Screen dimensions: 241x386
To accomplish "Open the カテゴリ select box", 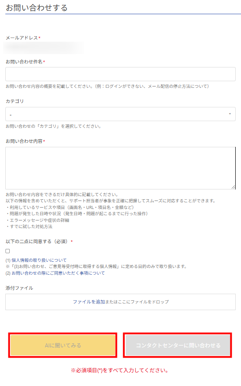I will (120, 114).
